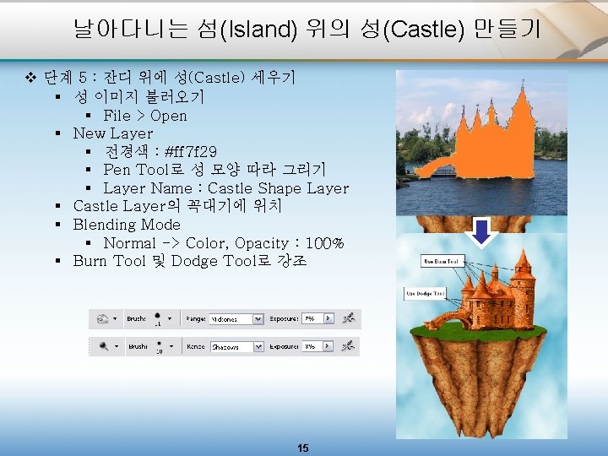The image size is (608, 456).
Task: Click the 'Exposure:' label in the Shadows bar
Action: tap(284, 346)
